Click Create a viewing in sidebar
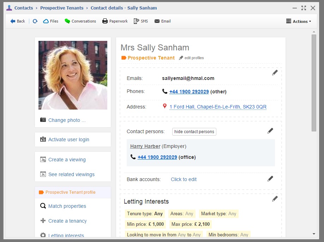Image resolution: width=324 pixels, height=242 pixels. click(67, 160)
